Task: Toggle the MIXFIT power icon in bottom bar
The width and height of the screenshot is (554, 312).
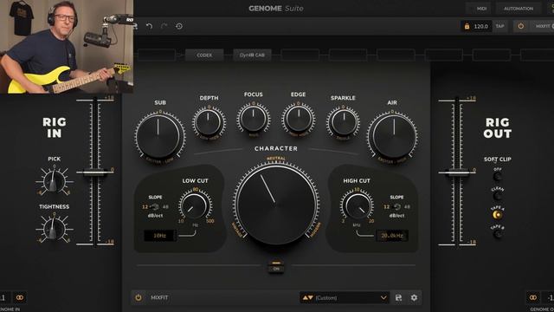Action: 138,297
